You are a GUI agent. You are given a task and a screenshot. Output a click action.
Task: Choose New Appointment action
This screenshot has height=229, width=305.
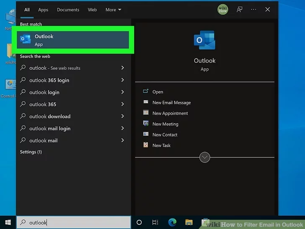pyautogui.click(x=170, y=113)
